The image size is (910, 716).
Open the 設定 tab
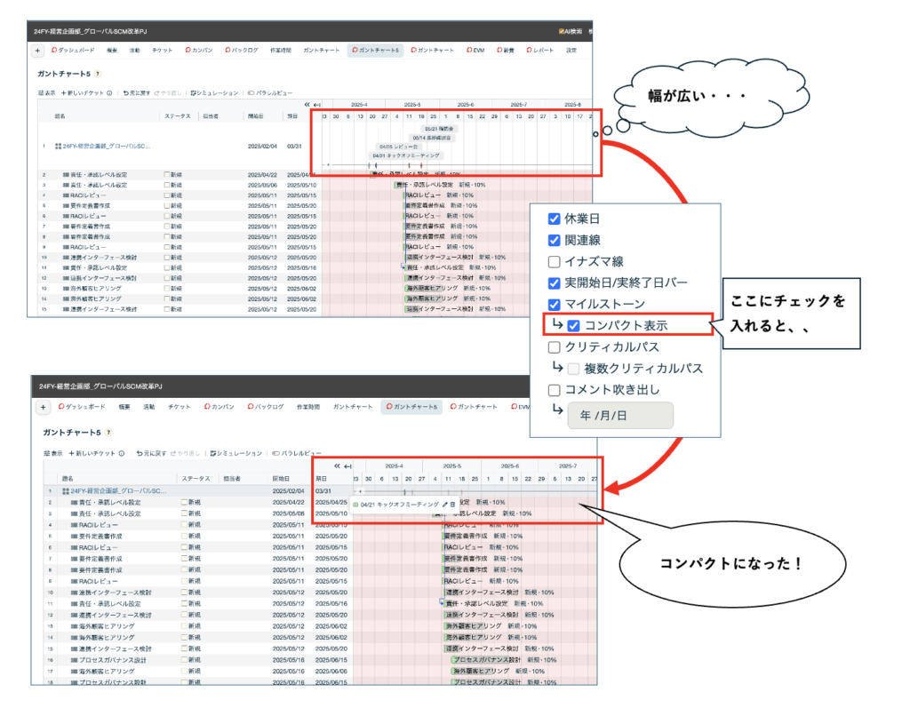click(x=571, y=51)
